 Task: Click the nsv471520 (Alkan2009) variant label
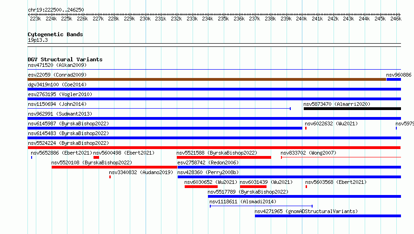[57, 65]
